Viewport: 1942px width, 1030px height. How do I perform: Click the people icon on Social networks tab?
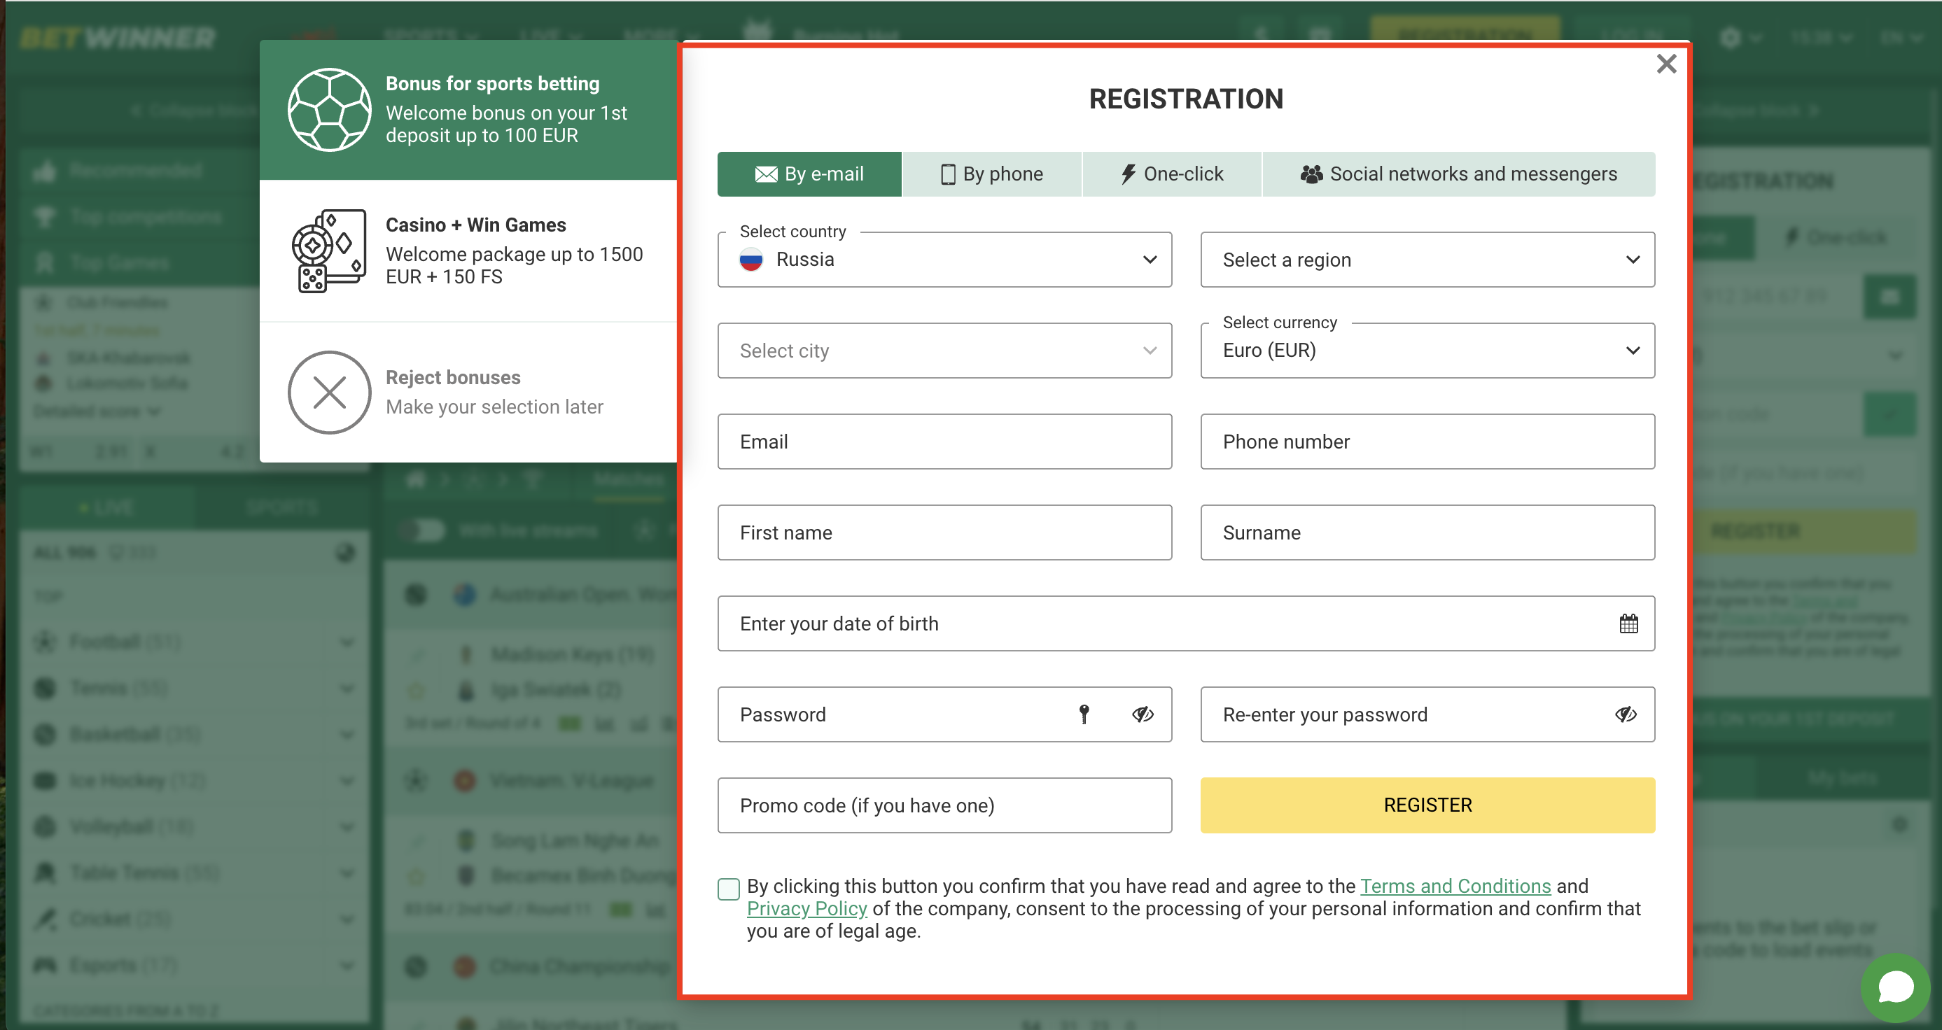pos(1311,175)
